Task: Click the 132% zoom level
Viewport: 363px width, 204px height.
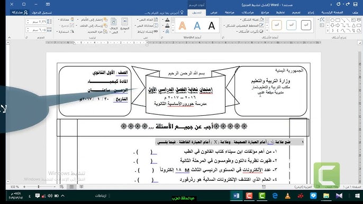Action: pos(14,187)
